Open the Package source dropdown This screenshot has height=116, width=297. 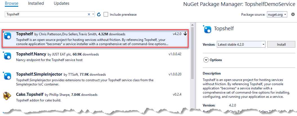tap(277, 14)
